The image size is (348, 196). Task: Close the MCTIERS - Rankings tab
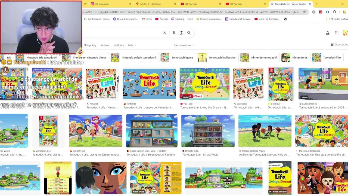click(175, 4)
